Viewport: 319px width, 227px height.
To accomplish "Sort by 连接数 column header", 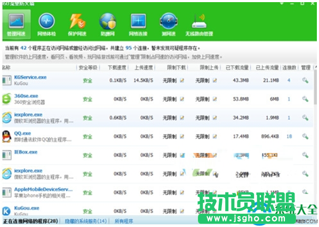I will [289, 68].
